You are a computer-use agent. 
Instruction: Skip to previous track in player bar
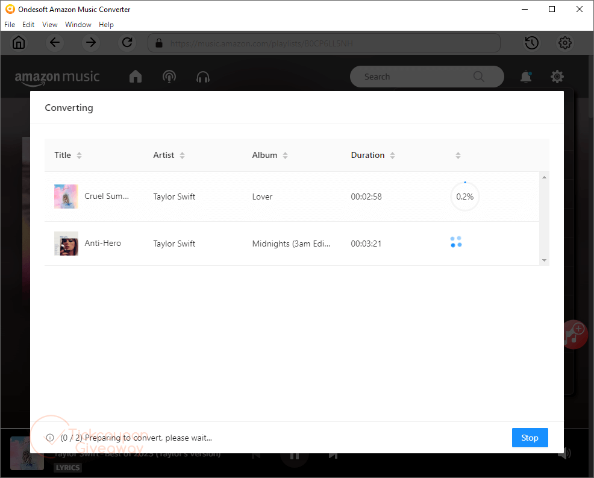click(257, 455)
